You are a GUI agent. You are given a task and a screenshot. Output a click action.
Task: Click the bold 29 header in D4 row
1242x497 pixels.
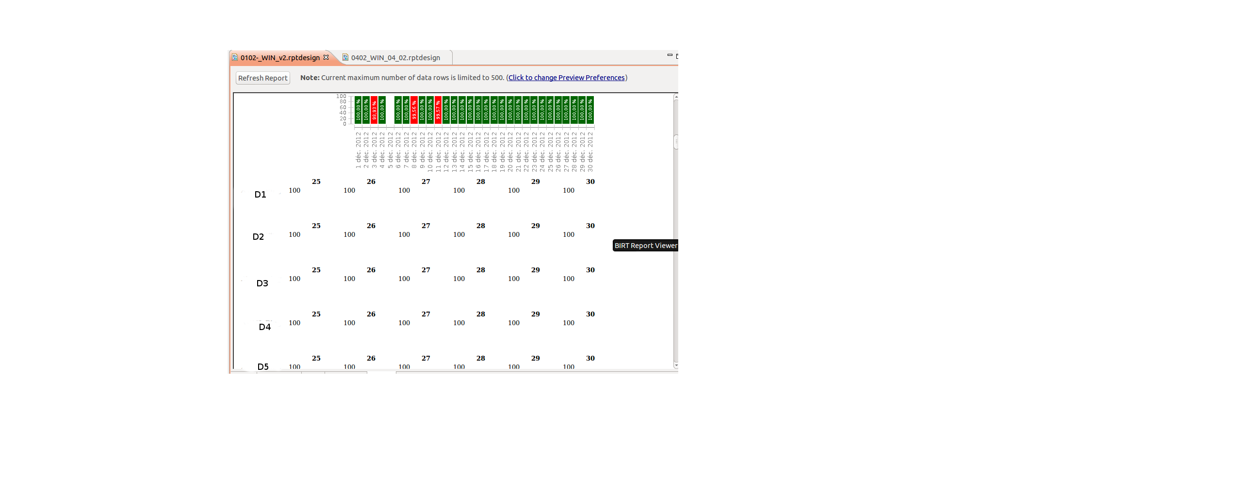click(x=536, y=314)
